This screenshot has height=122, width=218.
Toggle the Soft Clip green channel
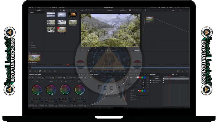(142, 91)
